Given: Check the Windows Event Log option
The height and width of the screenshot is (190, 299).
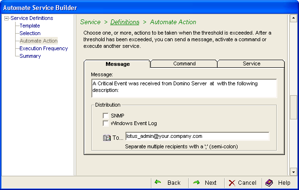Looking at the screenshot, I should [x=106, y=123].
